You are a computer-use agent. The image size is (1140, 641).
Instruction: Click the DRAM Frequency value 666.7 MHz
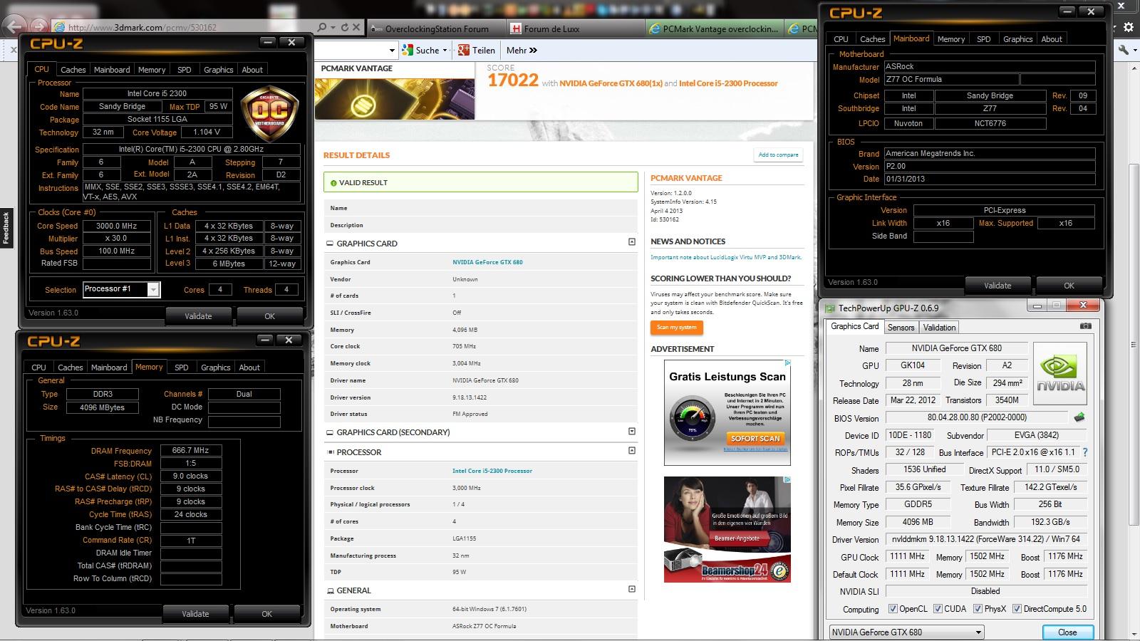[191, 451]
